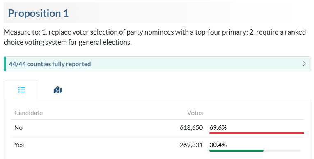Viewport: 314px width, 159px height.
Task: Click the green Yes percentage bar
Action: point(236,150)
